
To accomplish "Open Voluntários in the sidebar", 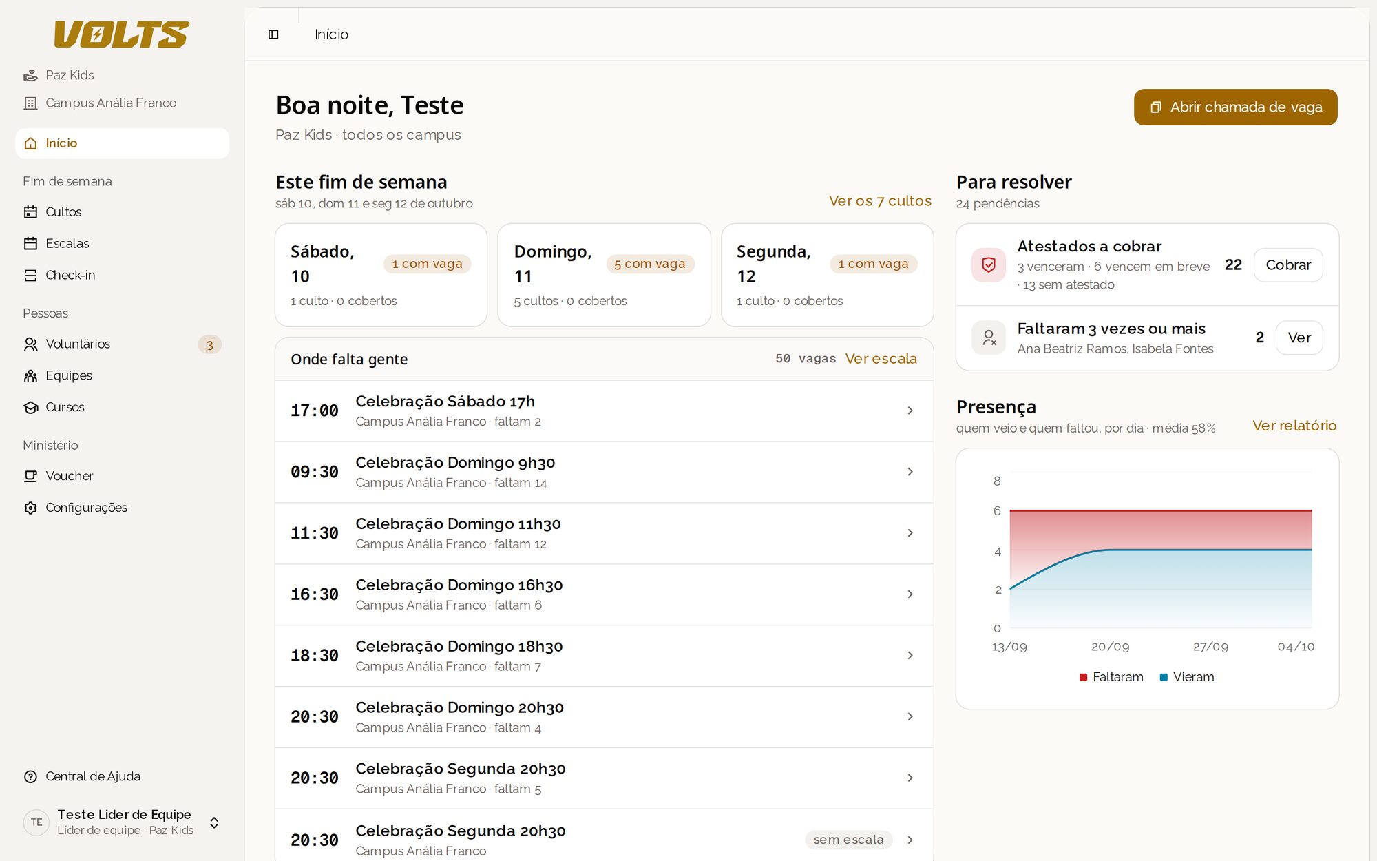I will [122, 344].
